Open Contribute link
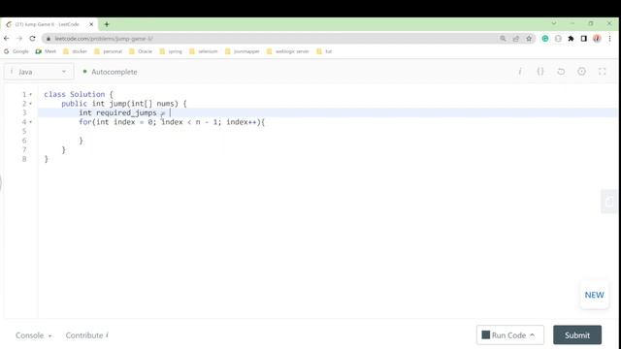621x349 pixels. pos(86,335)
